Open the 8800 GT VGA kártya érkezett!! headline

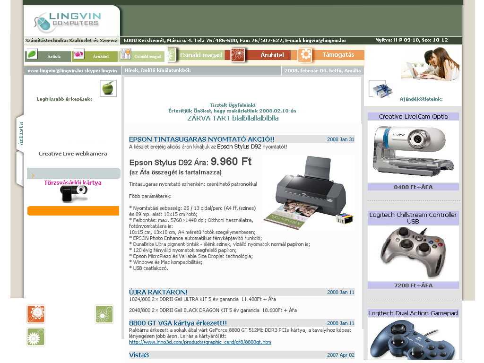(178, 323)
